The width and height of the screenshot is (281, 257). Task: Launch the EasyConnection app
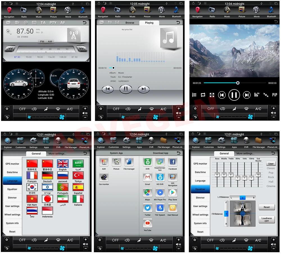[160, 164]
